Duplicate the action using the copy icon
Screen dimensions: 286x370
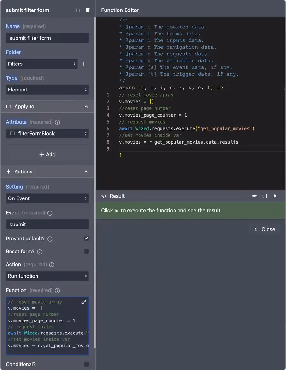(78, 10)
